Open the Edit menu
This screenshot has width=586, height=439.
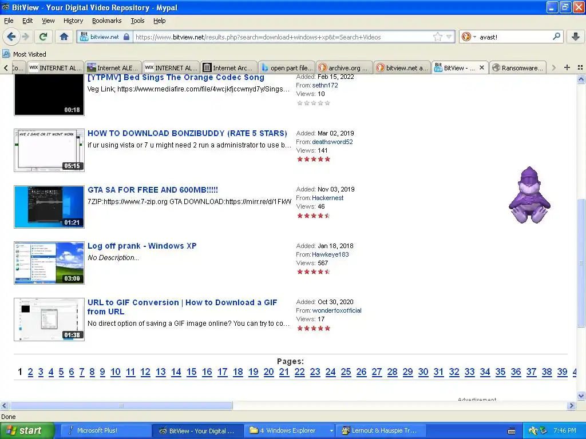27,21
